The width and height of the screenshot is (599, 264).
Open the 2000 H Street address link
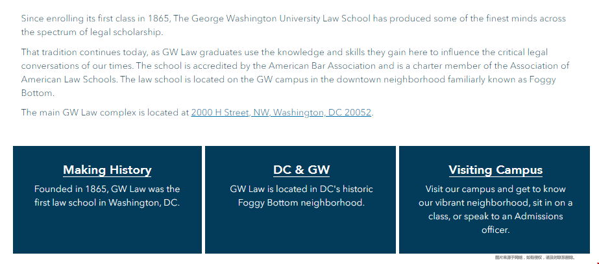click(281, 112)
